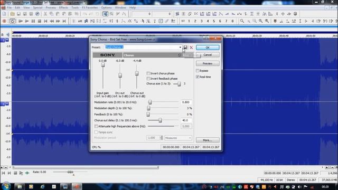
Task: Click the Cut scissors icon
Action: pyautogui.click(x=45, y=14)
